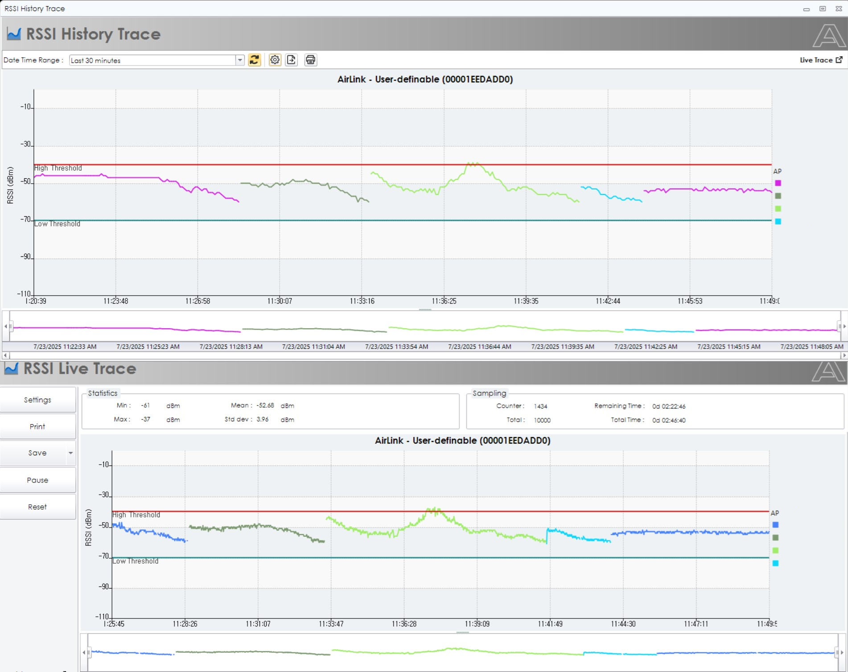Click the printer icon in History toolbar
Viewport: 848px width, 672px height.
point(311,60)
